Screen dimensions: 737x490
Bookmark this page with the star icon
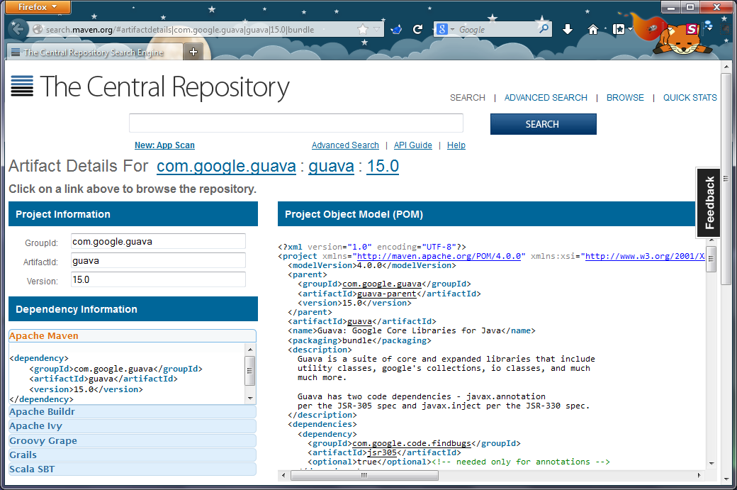click(362, 30)
